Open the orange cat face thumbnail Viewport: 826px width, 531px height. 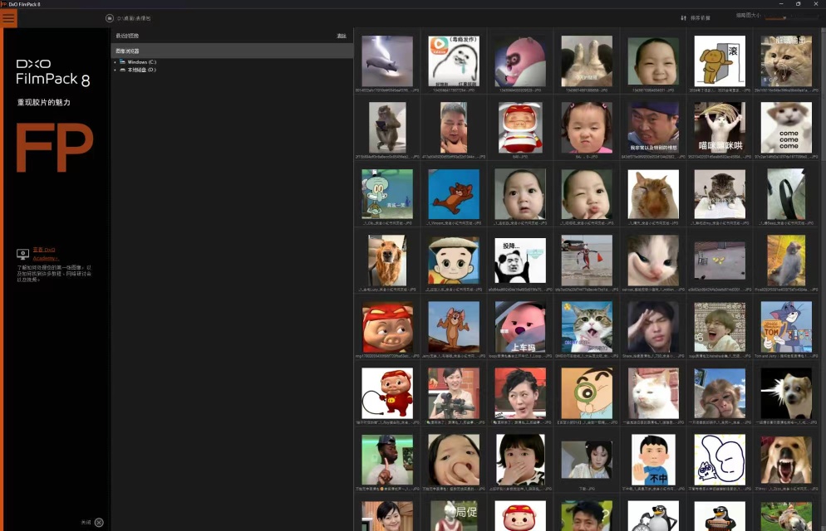click(x=653, y=194)
